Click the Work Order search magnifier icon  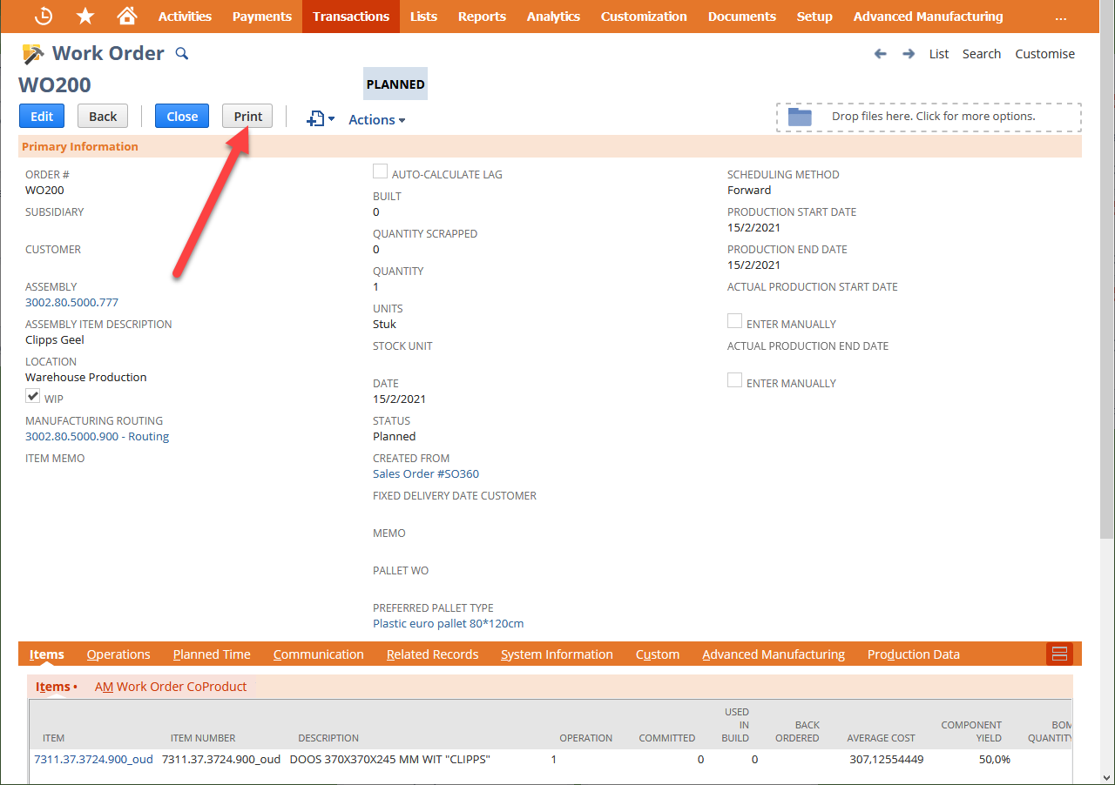pyautogui.click(x=181, y=53)
